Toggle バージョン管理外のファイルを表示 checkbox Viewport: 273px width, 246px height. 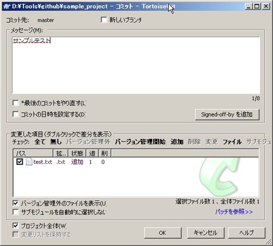tap(16, 203)
